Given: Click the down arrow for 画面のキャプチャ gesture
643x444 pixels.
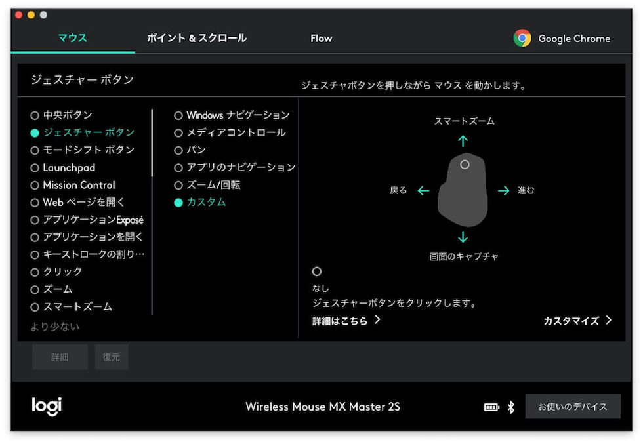Looking at the screenshot, I should 463,237.
